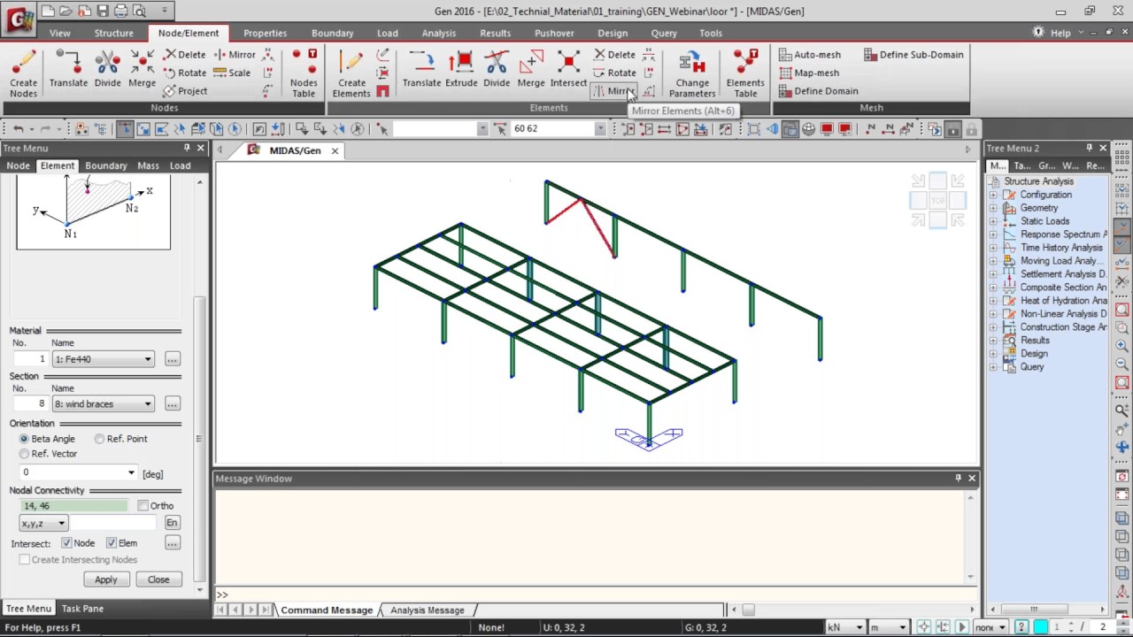1133x637 pixels.
Task: Select the Divide nodes tool
Action: click(107, 69)
